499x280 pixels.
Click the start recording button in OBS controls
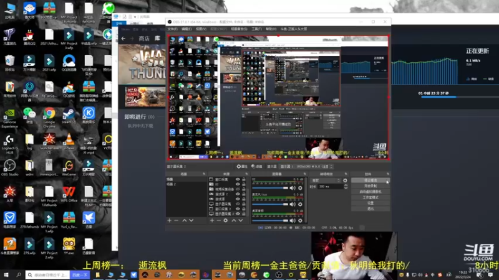pyautogui.click(x=371, y=186)
